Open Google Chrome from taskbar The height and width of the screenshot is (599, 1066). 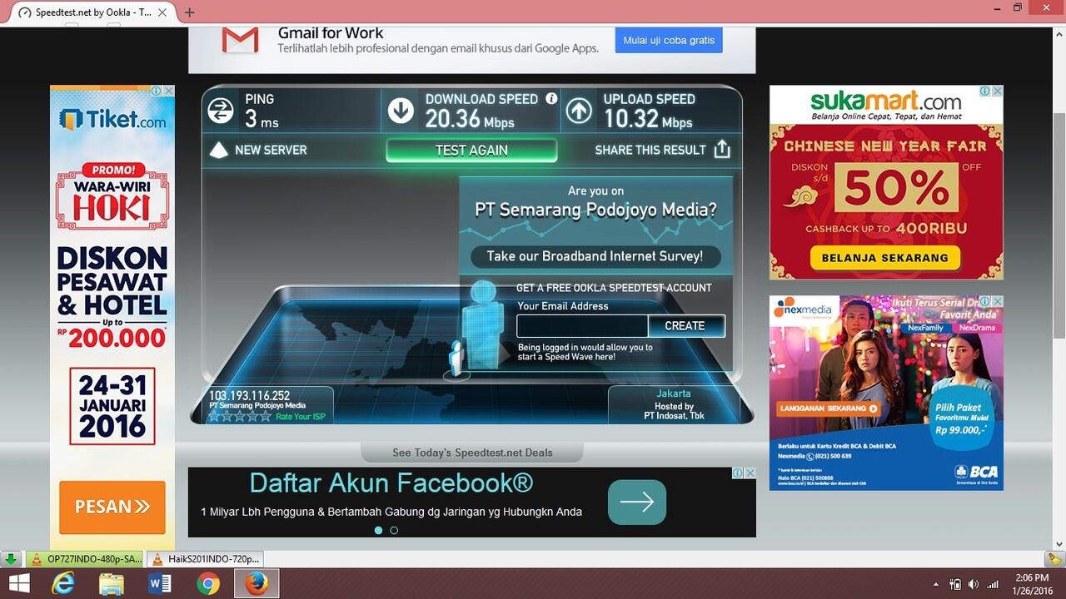click(208, 584)
